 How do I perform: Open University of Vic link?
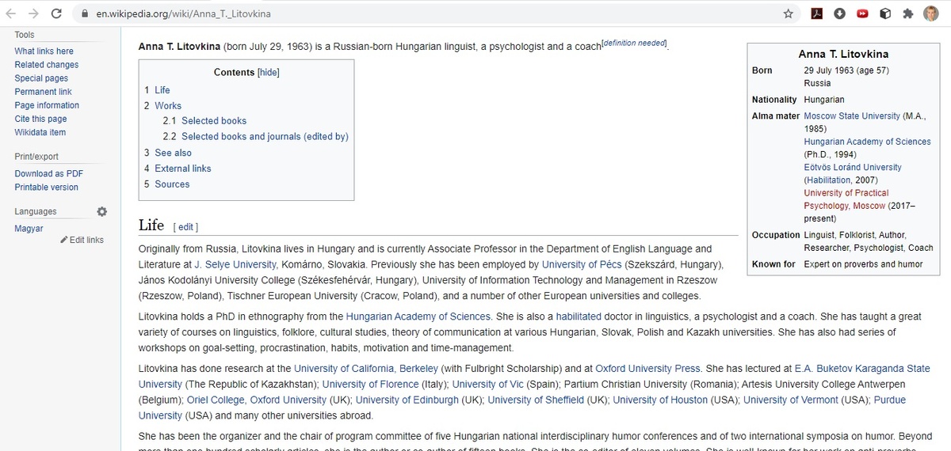point(488,385)
